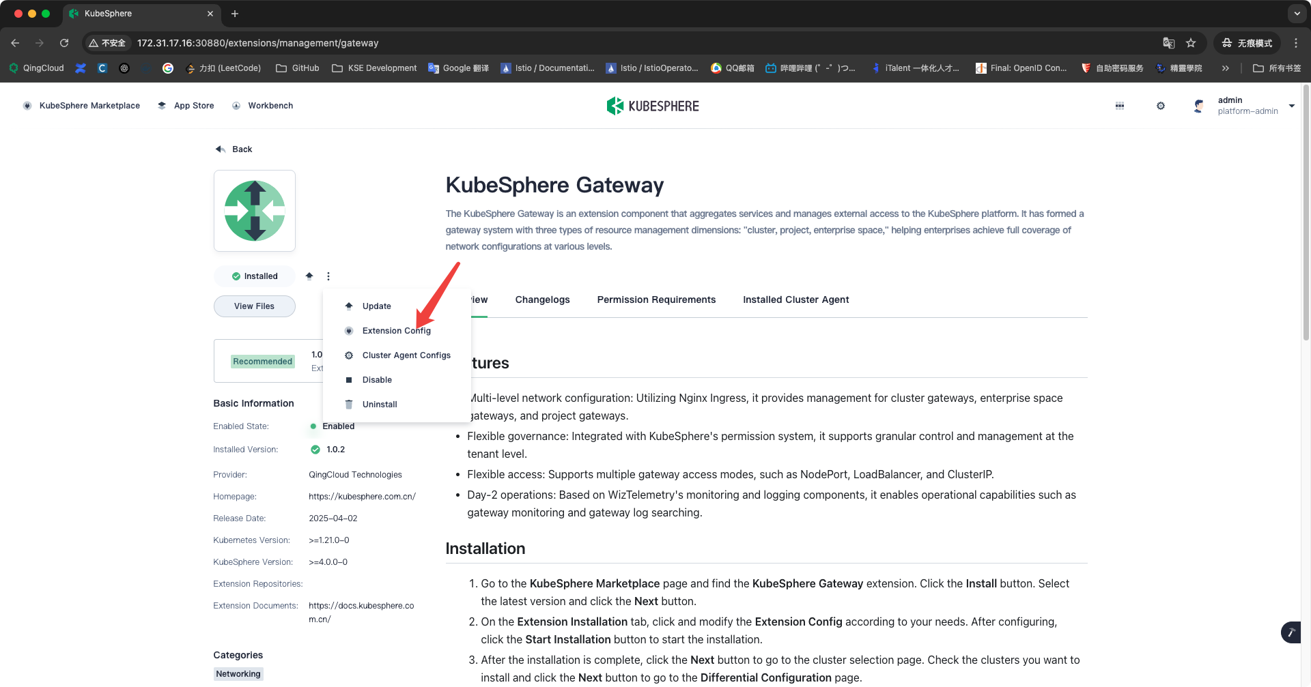Click the Enabled state value

click(x=338, y=426)
